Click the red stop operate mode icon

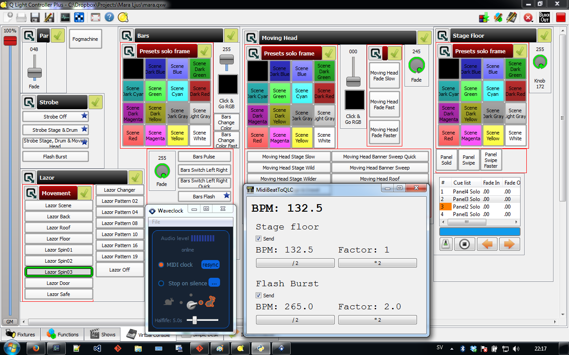pos(561,17)
